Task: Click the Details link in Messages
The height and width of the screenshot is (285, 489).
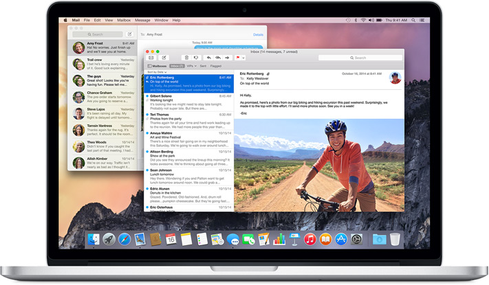Action: point(258,34)
